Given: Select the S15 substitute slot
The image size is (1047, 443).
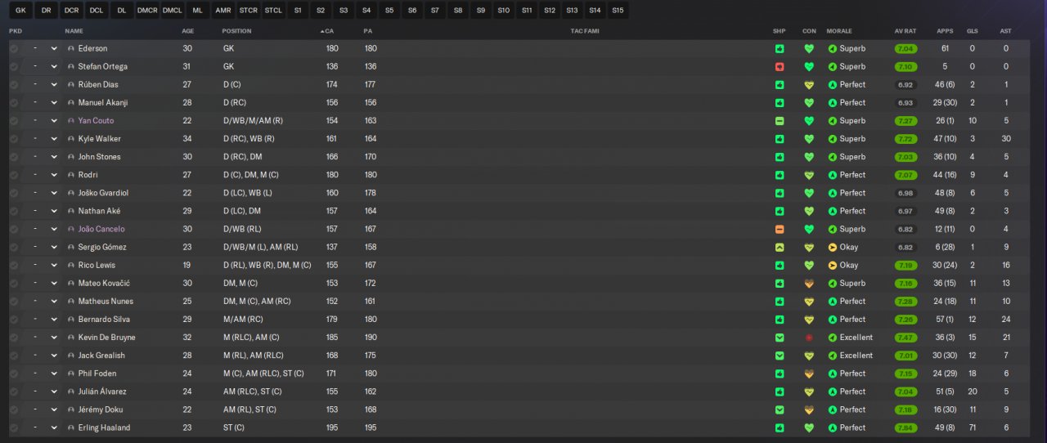Looking at the screenshot, I should pyautogui.click(x=618, y=11).
